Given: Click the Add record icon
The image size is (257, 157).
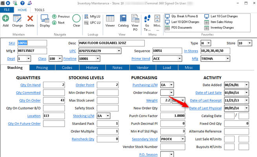Looking at the screenshot, I should pyautogui.click(x=6, y=20).
